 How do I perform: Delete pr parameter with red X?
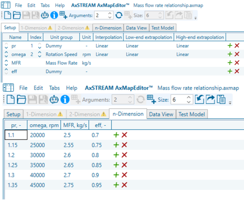(237, 46)
